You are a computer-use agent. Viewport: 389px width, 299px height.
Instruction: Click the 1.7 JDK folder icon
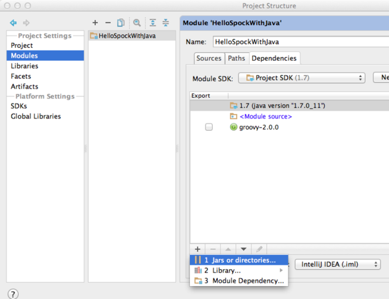click(233, 105)
